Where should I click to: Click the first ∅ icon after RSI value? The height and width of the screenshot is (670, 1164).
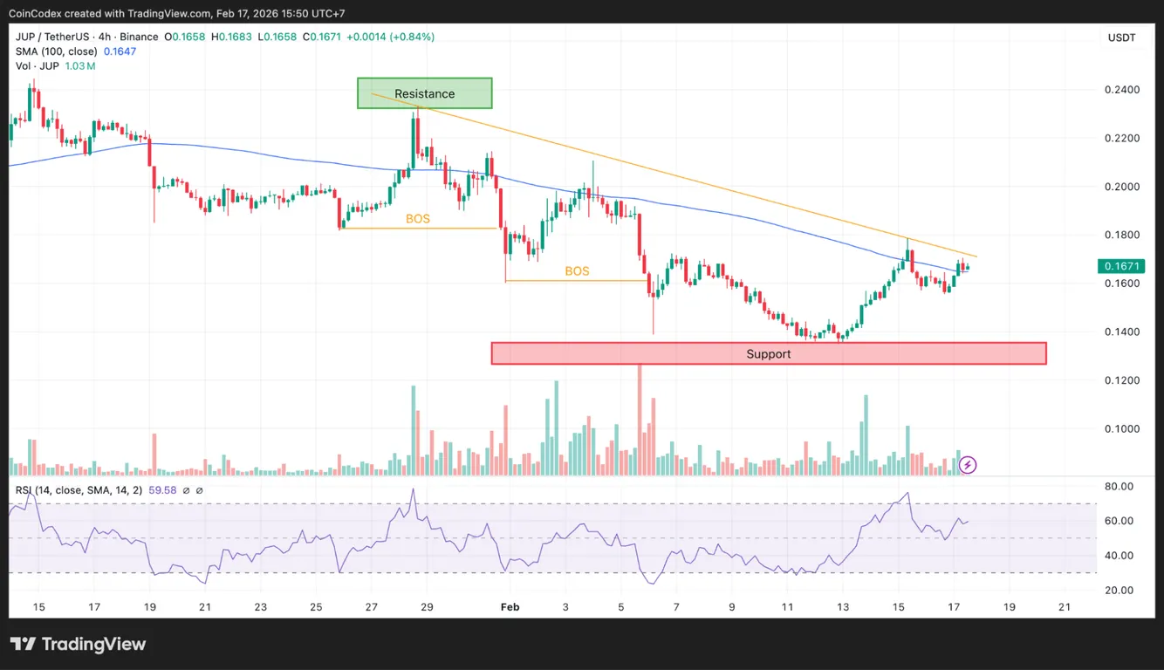187,490
